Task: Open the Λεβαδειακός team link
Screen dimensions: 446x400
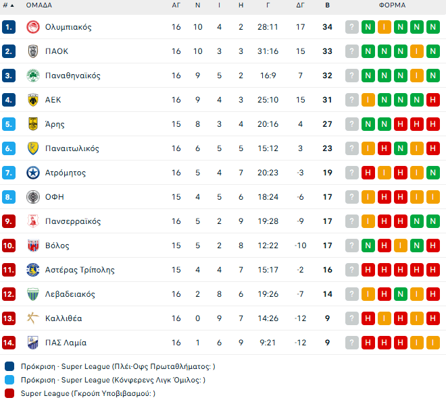Action: point(70,294)
